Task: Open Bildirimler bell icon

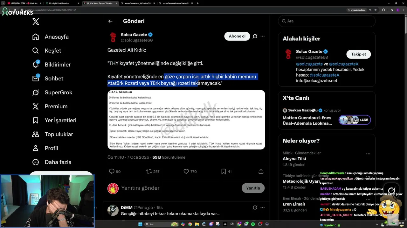Action: [36, 65]
